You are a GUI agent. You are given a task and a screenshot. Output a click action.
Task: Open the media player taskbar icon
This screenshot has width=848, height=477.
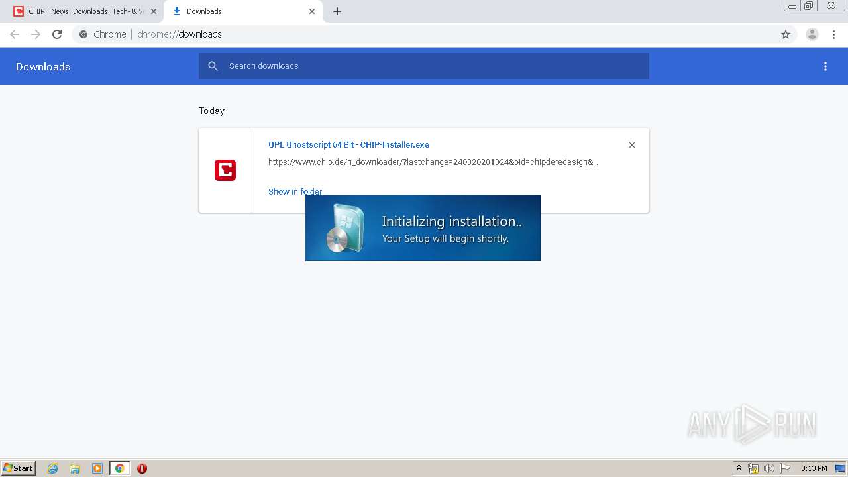(97, 468)
